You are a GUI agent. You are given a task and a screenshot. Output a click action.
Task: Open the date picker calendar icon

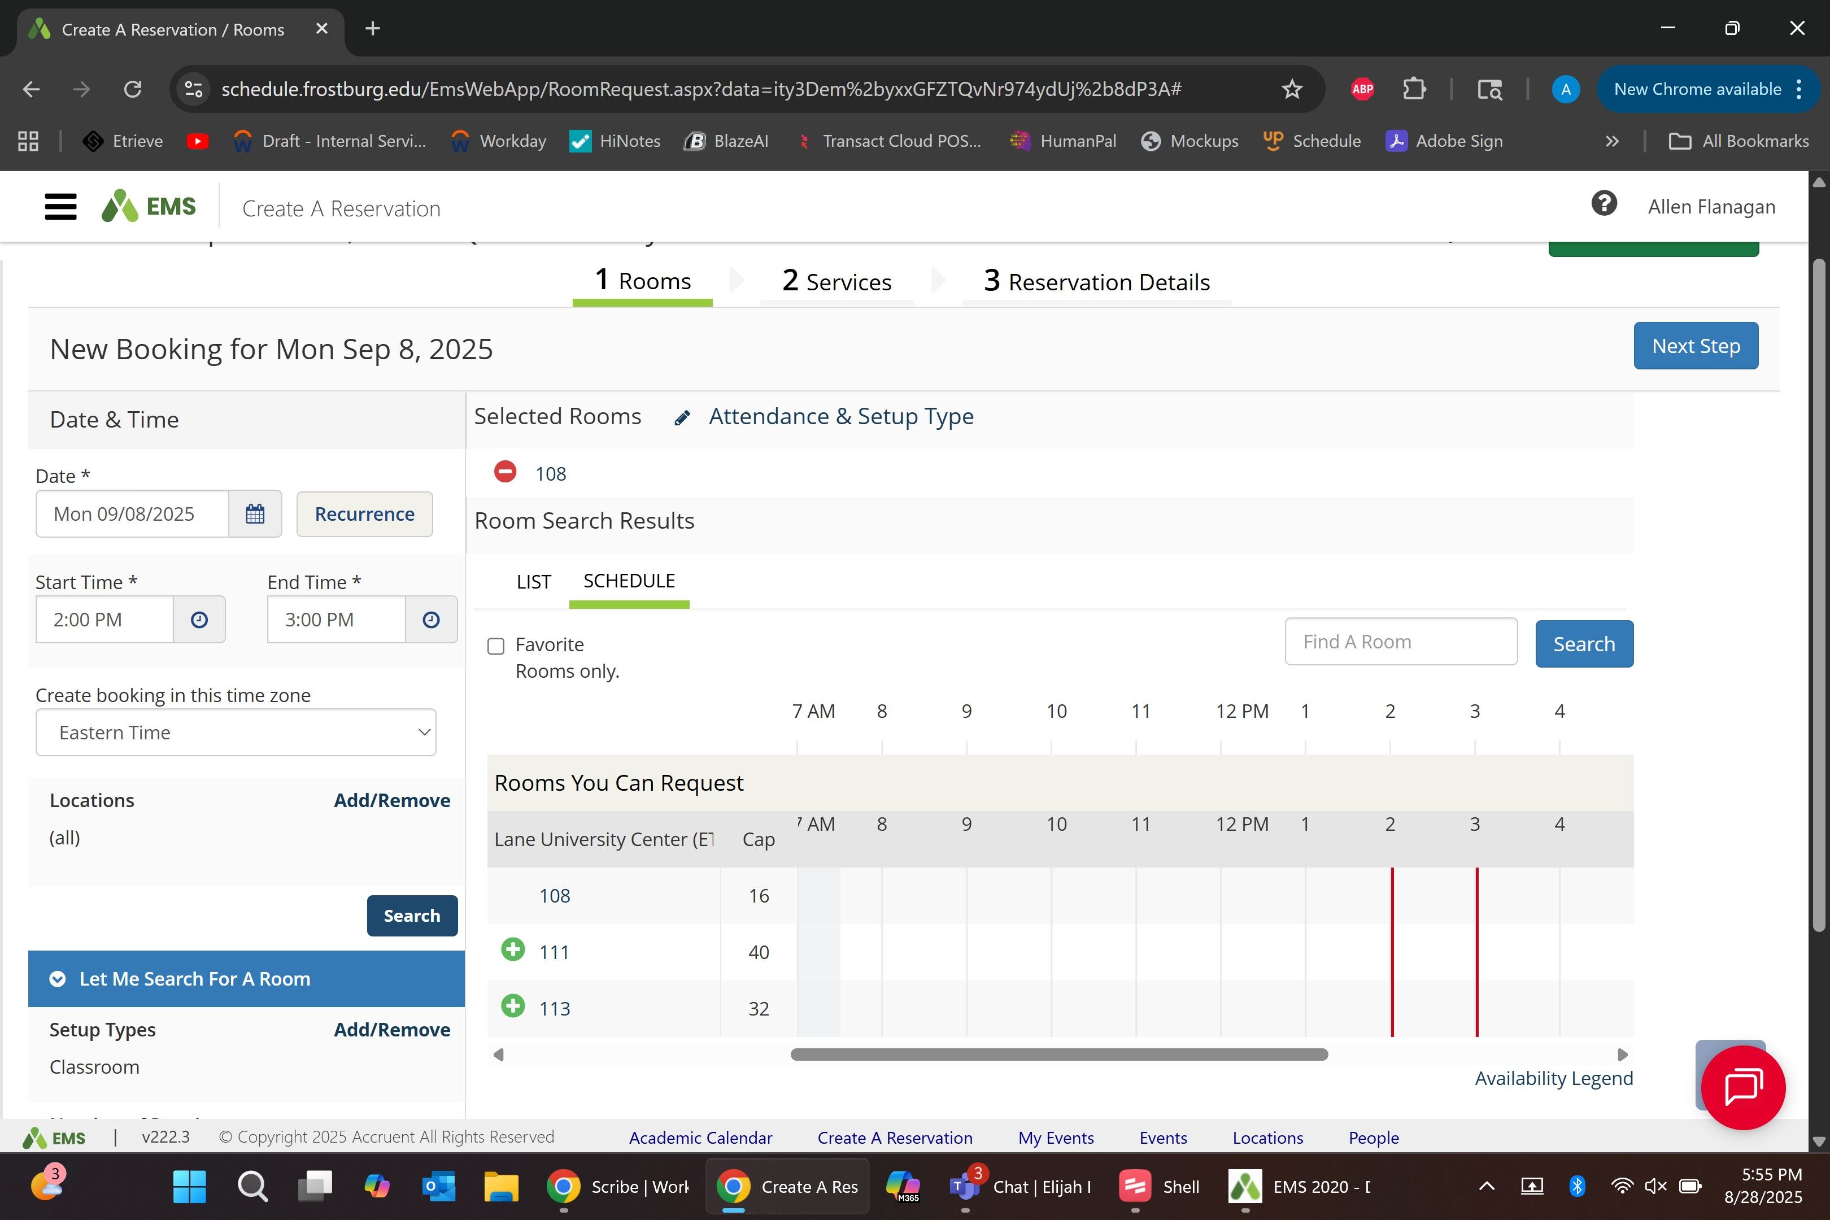click(255, 513)
